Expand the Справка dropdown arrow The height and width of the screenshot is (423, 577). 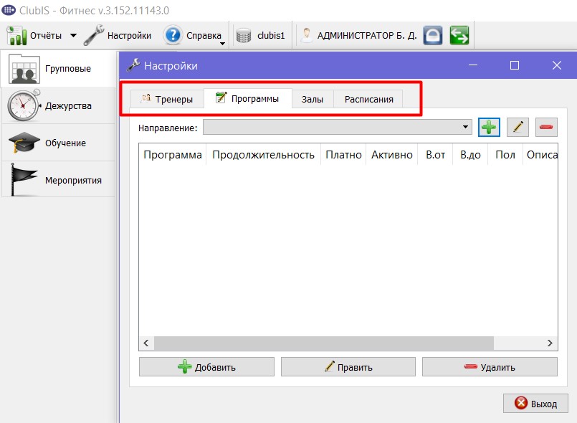pyautogui.click(x=222, y=44)
